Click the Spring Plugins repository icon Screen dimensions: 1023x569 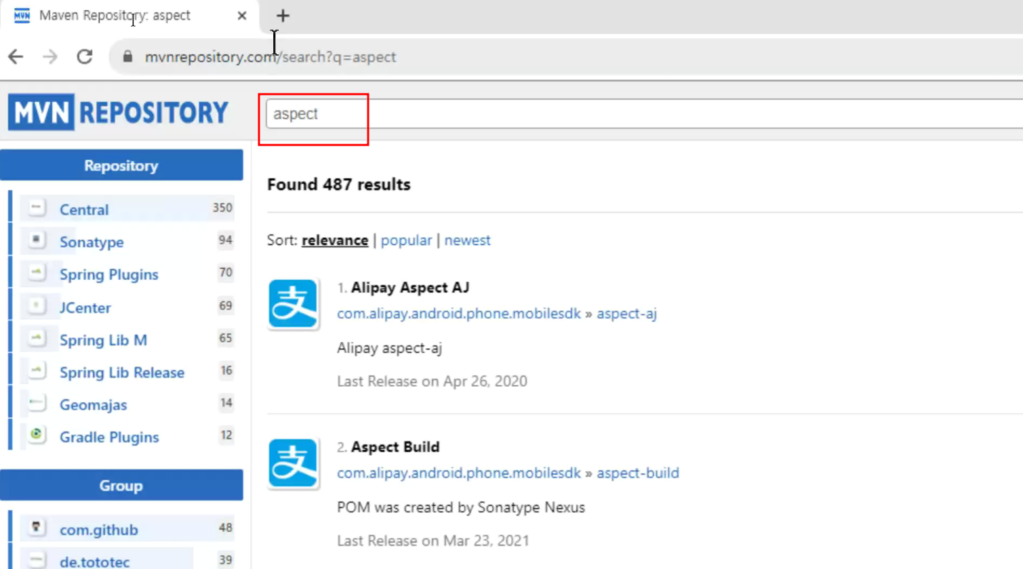[37, 273]
